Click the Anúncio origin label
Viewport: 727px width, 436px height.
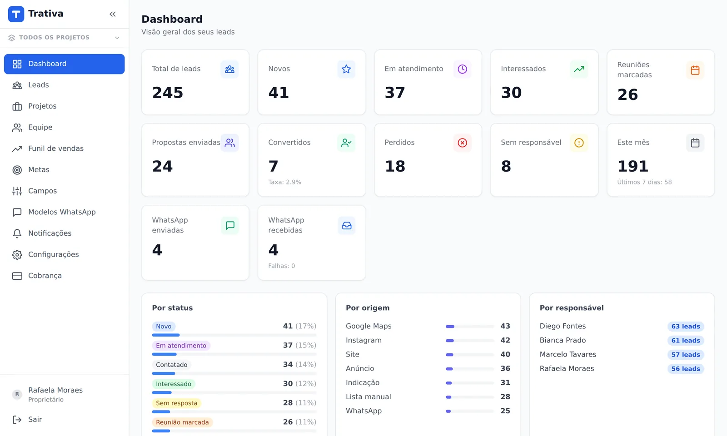point(360,369)
